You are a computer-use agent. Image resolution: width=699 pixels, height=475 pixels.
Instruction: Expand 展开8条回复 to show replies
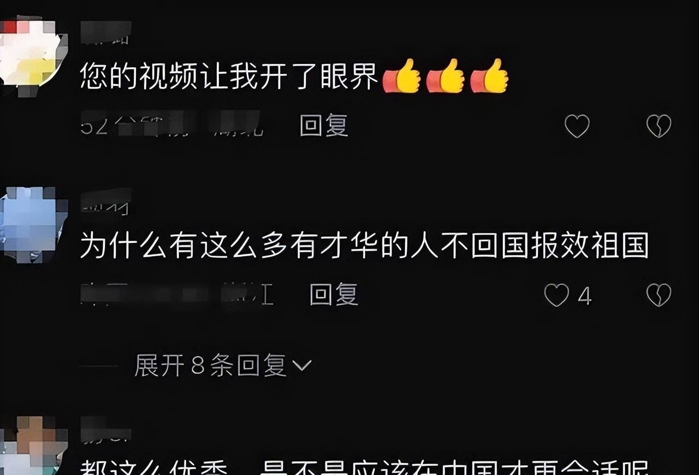click(x=222, y=365)
